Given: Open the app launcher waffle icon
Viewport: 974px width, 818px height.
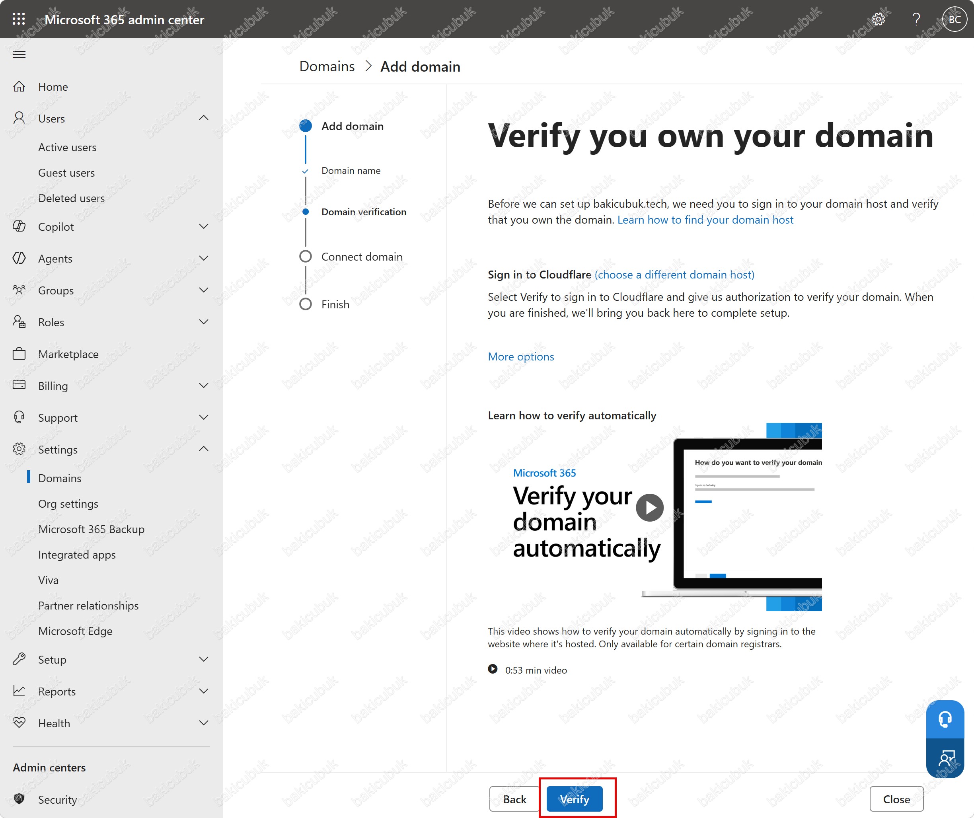Looking at the screenshot, I should point(19,19).
